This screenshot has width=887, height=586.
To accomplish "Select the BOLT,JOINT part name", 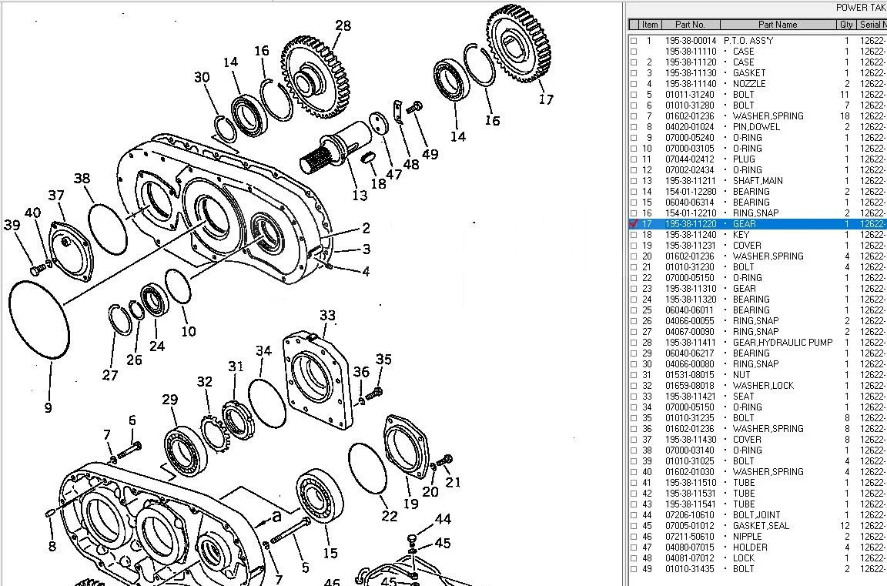I will tap(756, 515).
